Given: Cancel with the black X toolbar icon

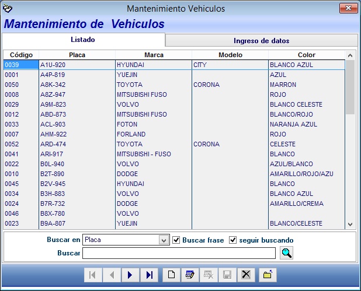Looking at the screenshot, I should pos(246,275).
